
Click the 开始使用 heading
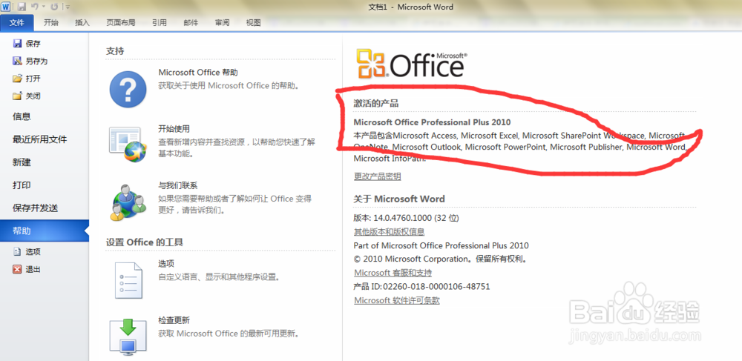[x=174, y=128]
